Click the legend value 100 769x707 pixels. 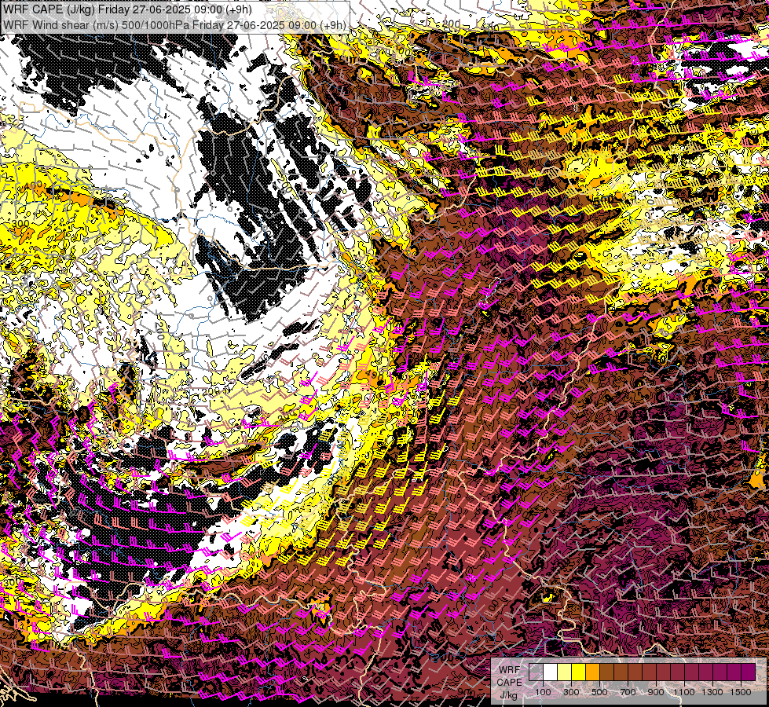[543, 692]
